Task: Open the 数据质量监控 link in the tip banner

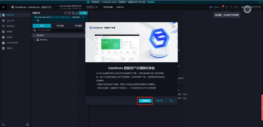Action: (55, 17)
